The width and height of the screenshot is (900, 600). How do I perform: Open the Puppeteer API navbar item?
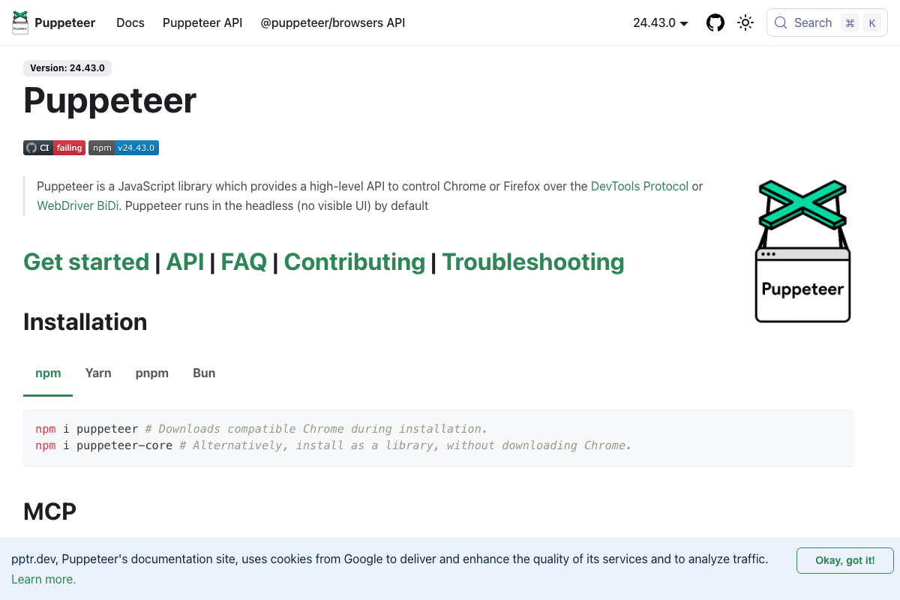pos(202,22)
